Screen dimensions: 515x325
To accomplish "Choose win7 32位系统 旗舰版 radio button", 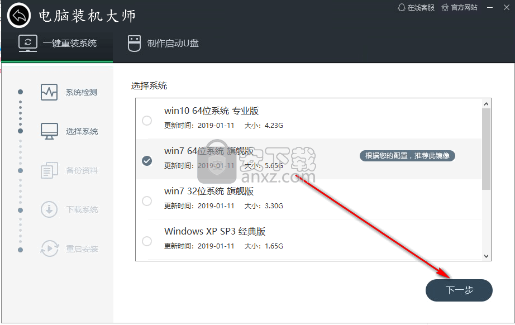I will 147,201.
